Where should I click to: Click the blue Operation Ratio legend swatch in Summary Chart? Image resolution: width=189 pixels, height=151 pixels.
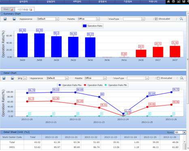coord(85,26)
